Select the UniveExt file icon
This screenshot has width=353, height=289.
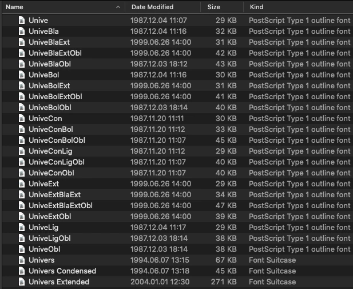(x=22, y=183)
